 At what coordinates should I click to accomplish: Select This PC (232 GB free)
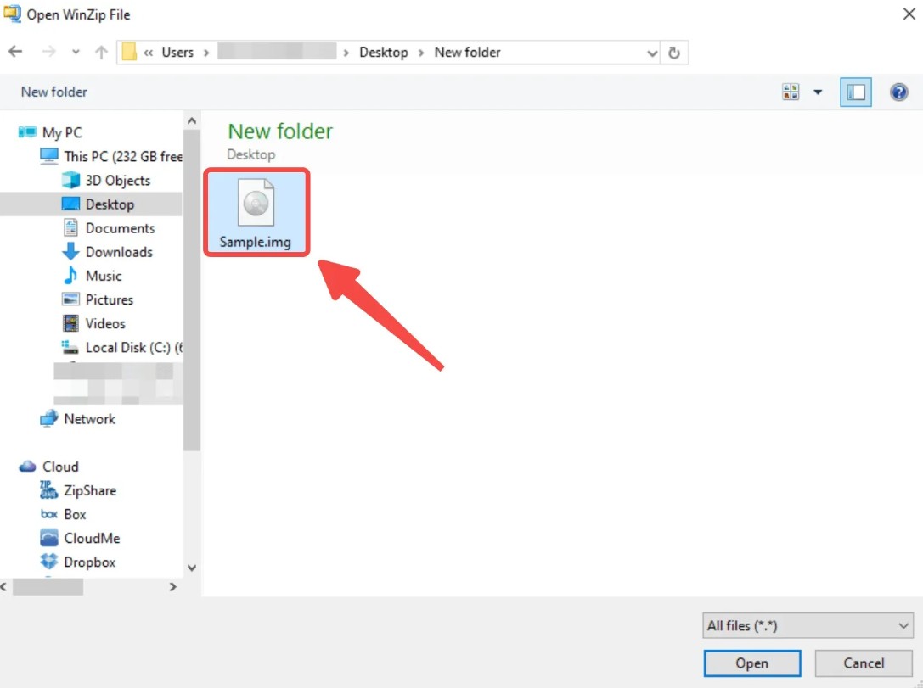(x=123, y=156)
